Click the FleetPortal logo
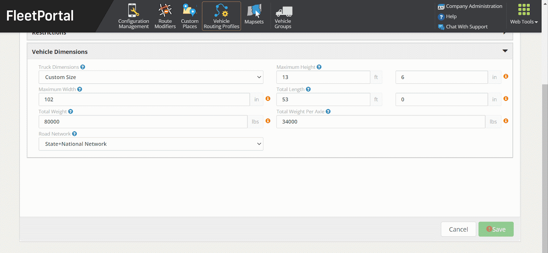548x253 pixels. tap(40, 16)
